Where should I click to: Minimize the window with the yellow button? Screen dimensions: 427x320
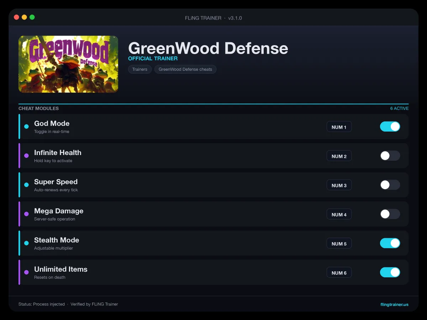click(x=24, y=17)
